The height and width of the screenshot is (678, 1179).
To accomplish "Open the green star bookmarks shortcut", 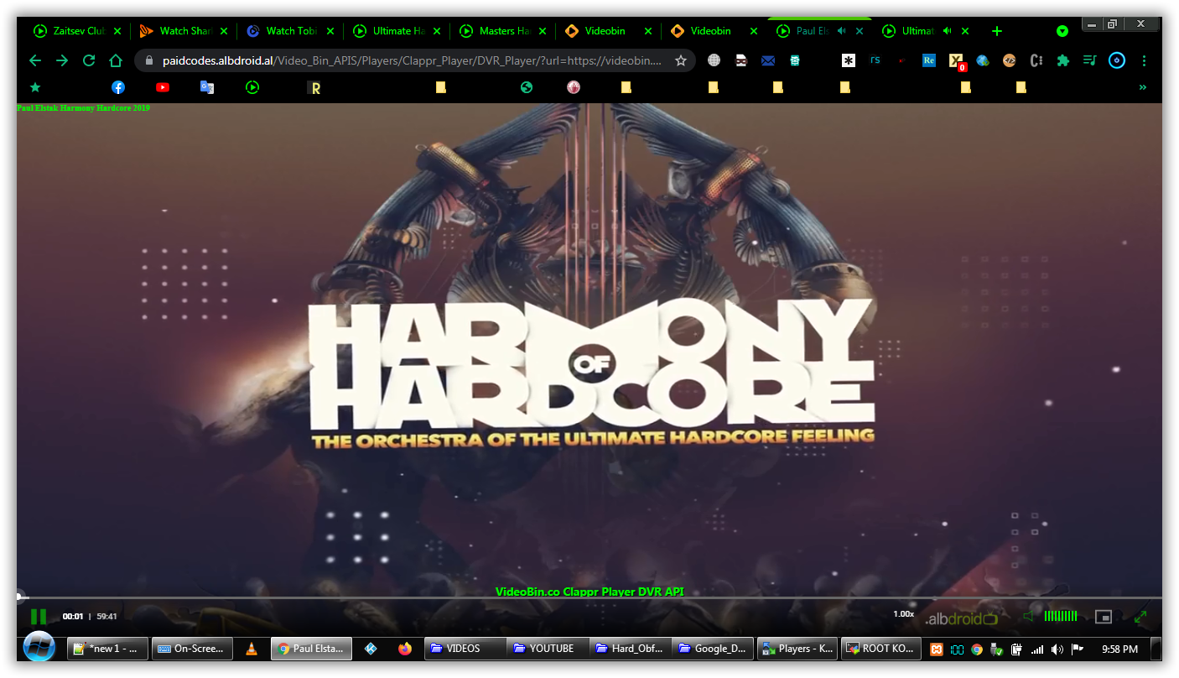I will (35, 87).
